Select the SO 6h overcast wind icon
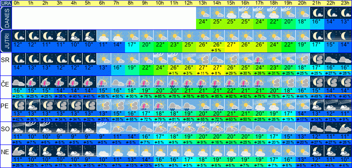 point(104,128)
